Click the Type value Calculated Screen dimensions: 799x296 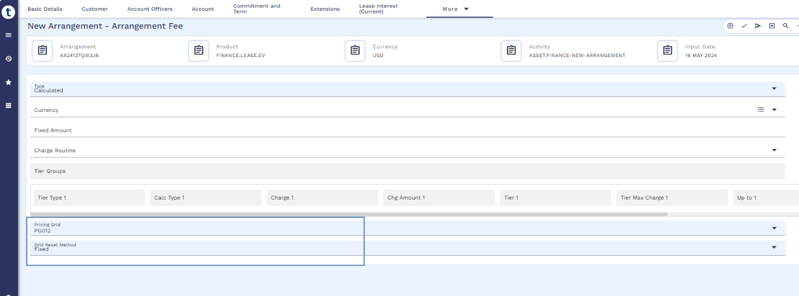(x=49, y=90)
